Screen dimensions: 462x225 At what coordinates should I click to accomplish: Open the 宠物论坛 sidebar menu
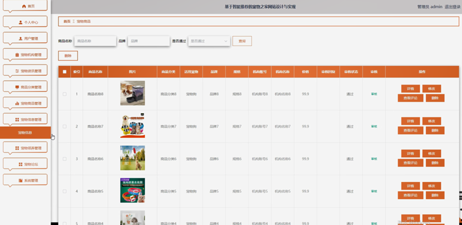tap(25, 164)
